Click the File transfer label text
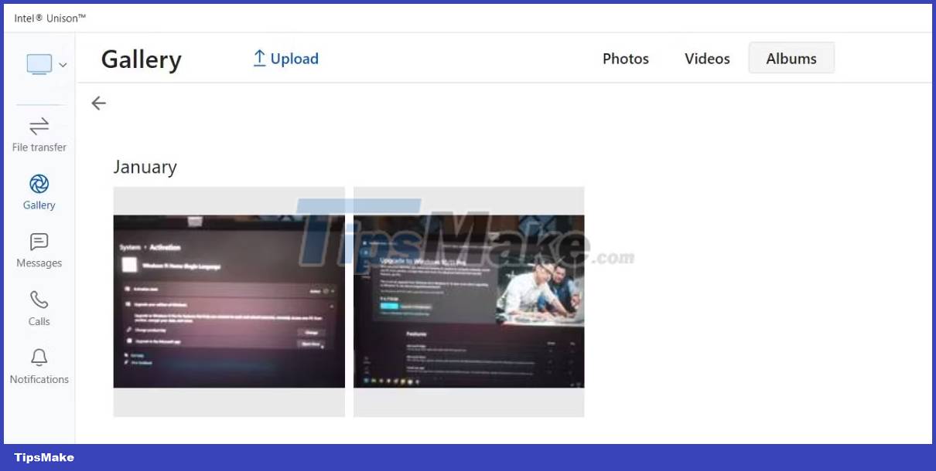Viewport: 936px width, 471px height. tap(39, 147)
